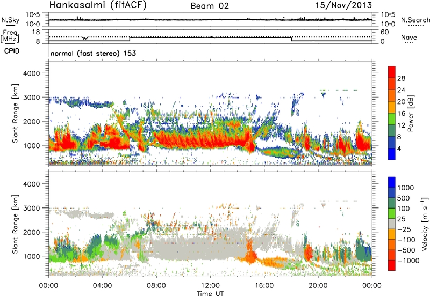430x297 pixels.
Task: Click 'Slant Range [km]' label of velocity panel
Action: pyautogui.click(x=15, y=224)
